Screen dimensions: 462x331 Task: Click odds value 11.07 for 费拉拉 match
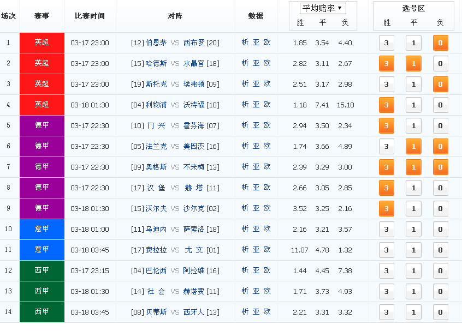300,250
